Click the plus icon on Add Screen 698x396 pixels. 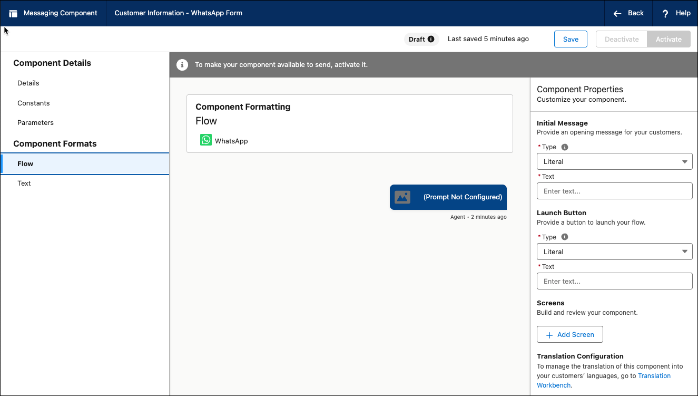point(549,335)
